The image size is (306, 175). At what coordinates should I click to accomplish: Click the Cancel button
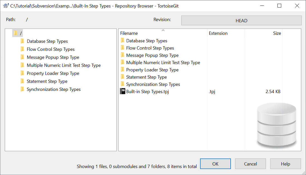tap(250, 164)
